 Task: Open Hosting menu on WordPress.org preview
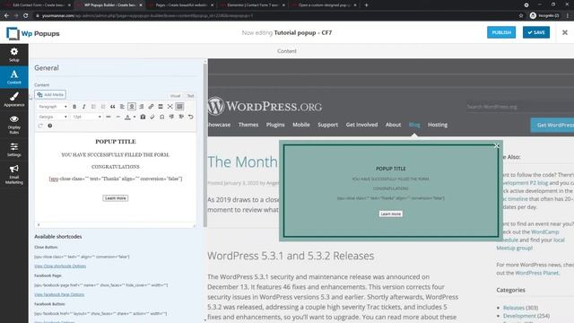(438, 125)
